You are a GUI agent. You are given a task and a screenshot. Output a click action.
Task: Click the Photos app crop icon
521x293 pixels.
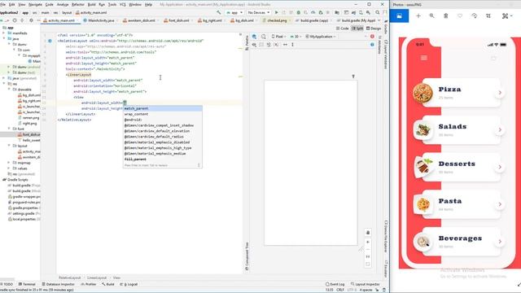[x=488, y=16]
